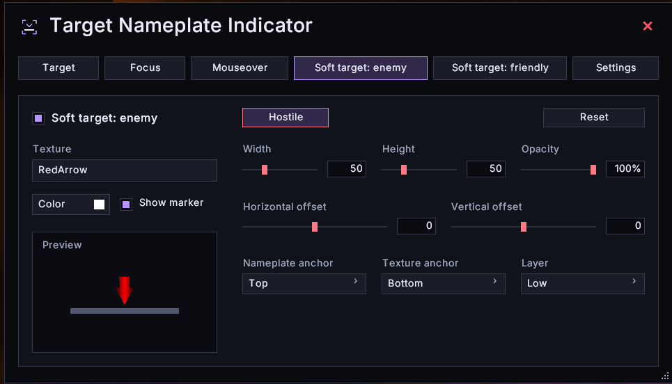The width and height of the screenshot is (672, 384).
Task: Open the white Color swatch picker
Action: pos(99,205)
